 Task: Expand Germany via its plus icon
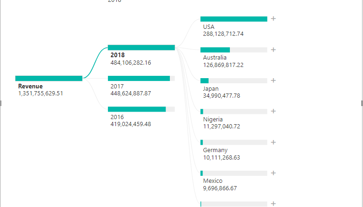[x=274, y=142]
